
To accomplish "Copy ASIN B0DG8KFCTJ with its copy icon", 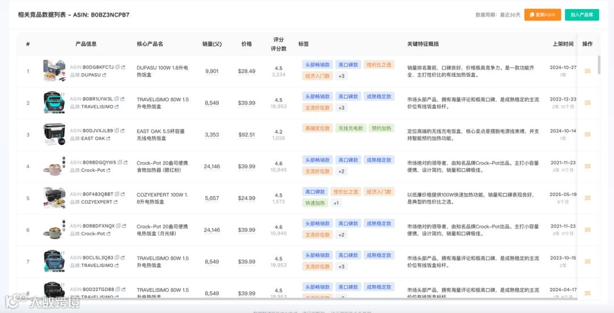I will point(118,67).
